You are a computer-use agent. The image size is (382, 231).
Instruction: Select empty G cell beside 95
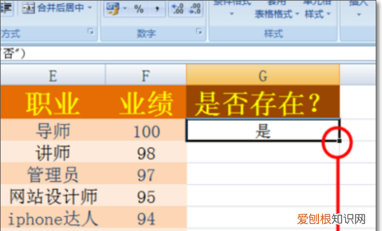pos(263,196)
